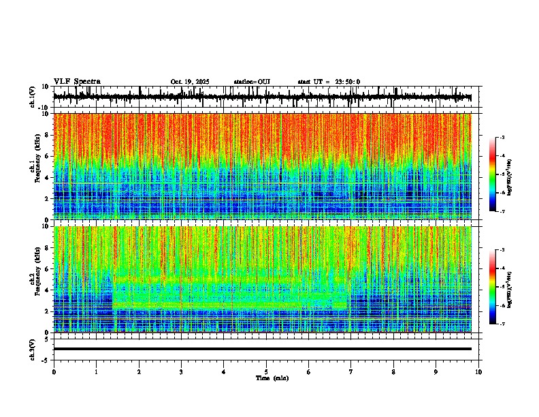
Task: Click time axis tick label "6"
Action: (308, 372)
